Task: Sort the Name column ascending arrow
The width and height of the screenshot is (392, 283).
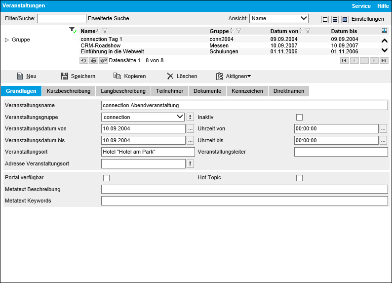Action: 98,31
